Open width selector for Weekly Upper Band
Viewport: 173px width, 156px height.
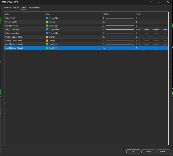[119, 37]
